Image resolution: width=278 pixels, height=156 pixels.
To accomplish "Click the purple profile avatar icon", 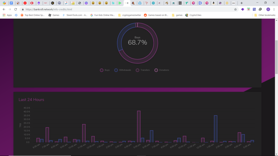I will tap(268, 9).
